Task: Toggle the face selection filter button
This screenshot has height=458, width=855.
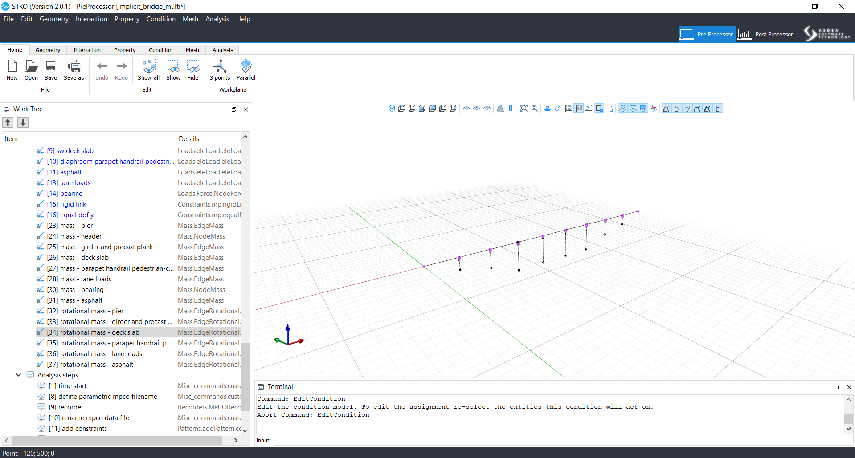Action: click(687, 108)
